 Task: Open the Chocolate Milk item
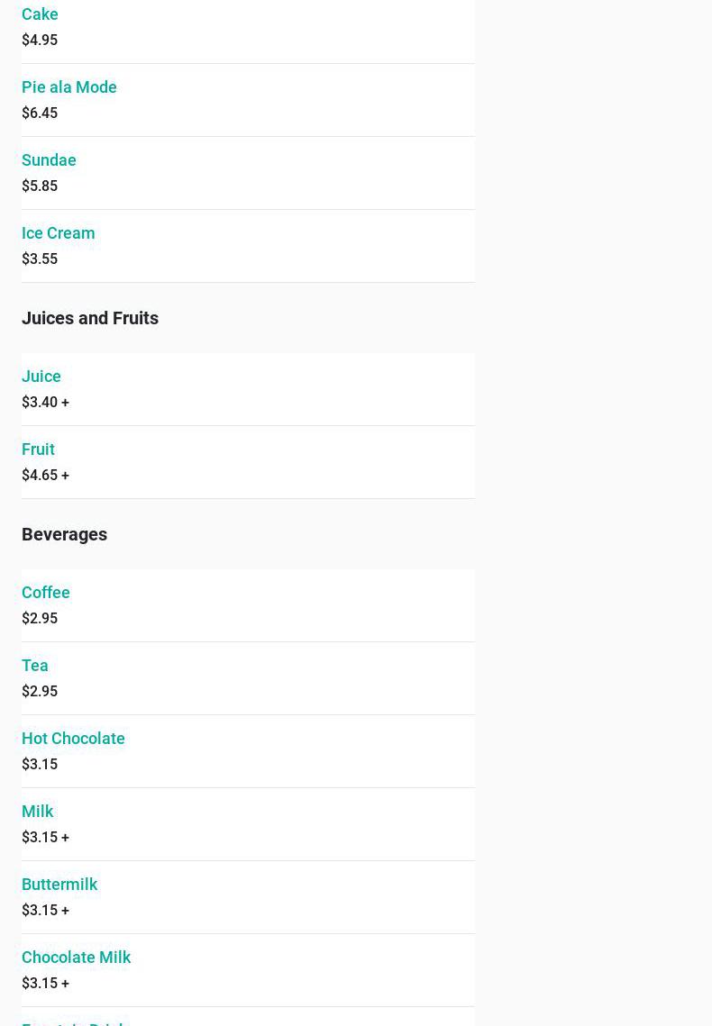click(x=76, y=958)
